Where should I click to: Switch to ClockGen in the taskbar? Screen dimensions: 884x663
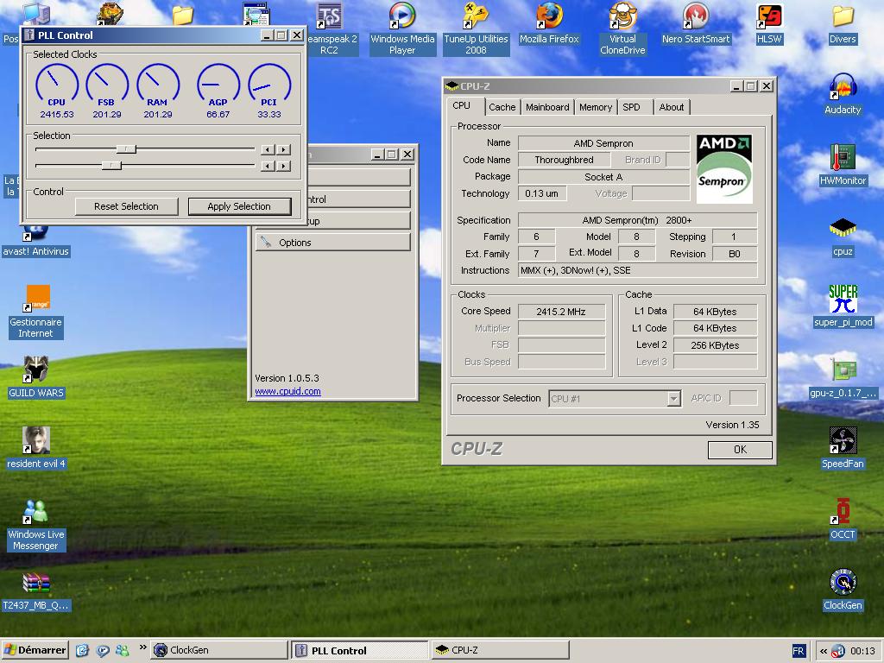(219, 650)
